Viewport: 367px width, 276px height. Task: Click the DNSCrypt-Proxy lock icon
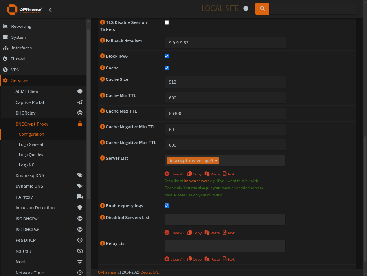80,124
